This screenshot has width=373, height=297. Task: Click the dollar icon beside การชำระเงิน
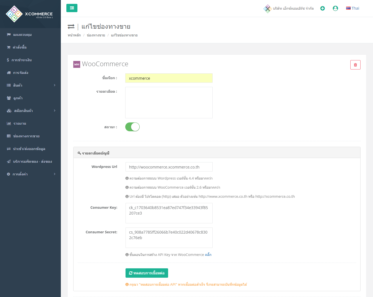click(8, 60)
